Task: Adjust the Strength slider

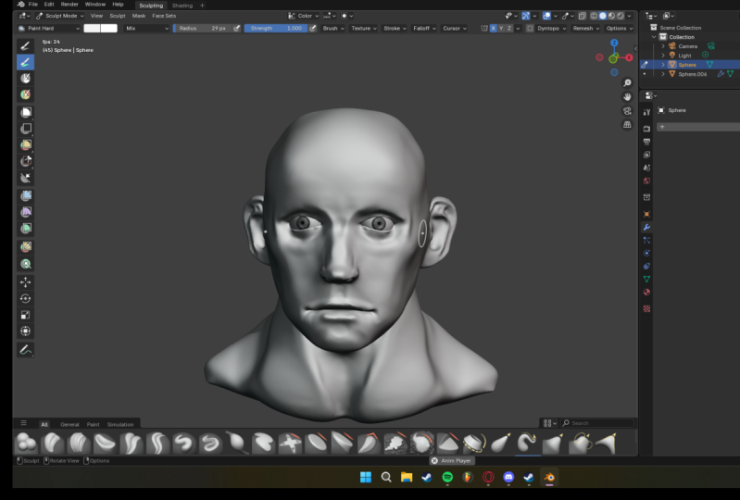Action: pos(276,29)
